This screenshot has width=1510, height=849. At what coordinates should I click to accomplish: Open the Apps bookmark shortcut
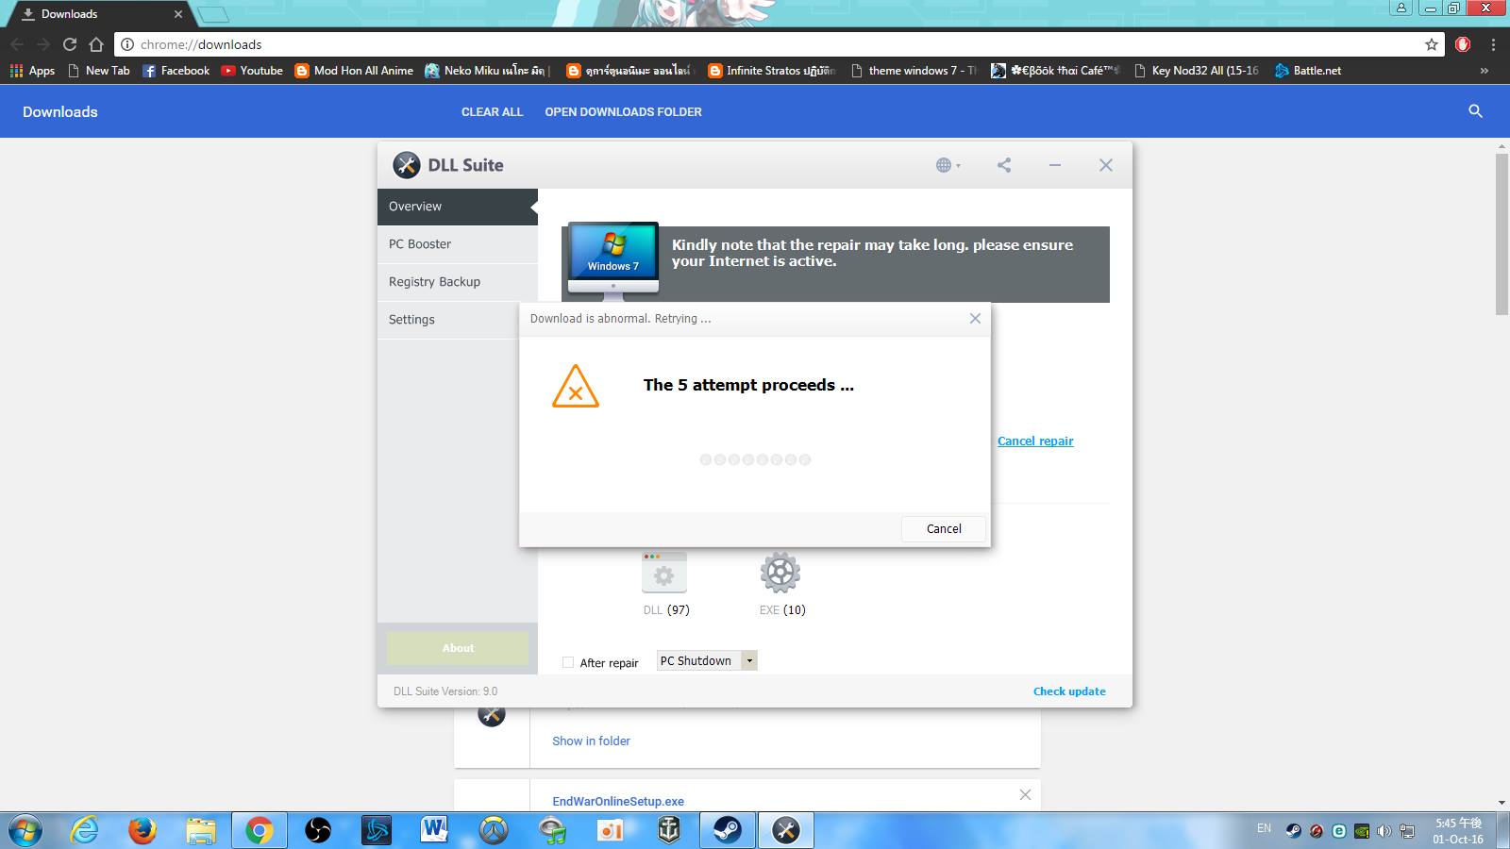tap(32, 71)
